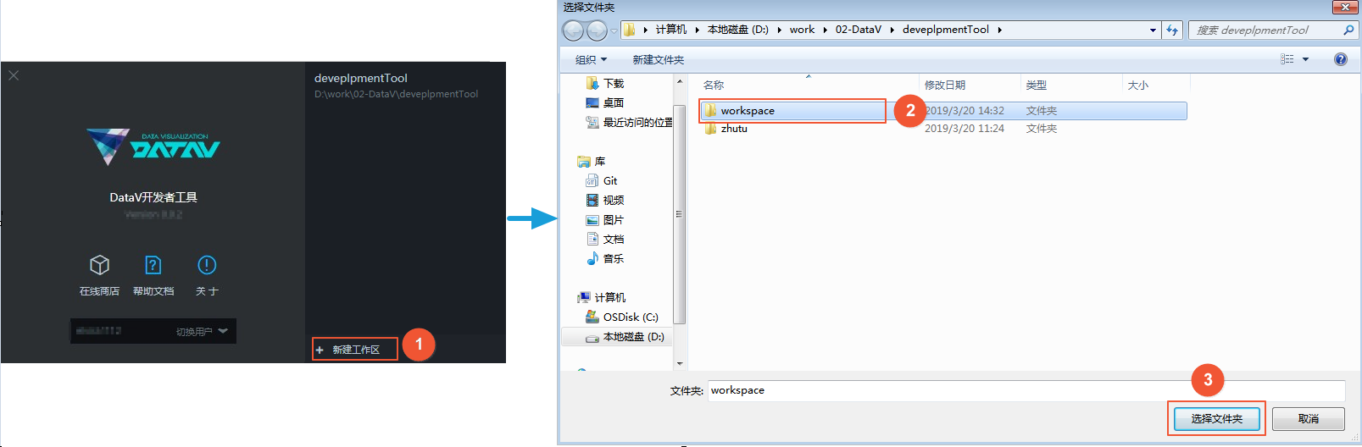Click work in the address breadcrumb

(x=802, y=30)
